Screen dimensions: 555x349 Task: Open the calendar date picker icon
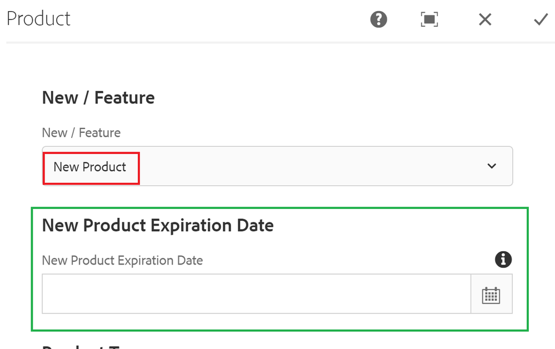491,295
